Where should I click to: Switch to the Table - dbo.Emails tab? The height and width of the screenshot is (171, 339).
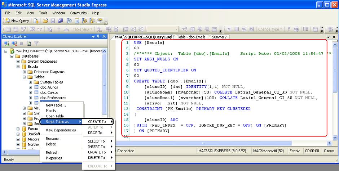[191, 37]
